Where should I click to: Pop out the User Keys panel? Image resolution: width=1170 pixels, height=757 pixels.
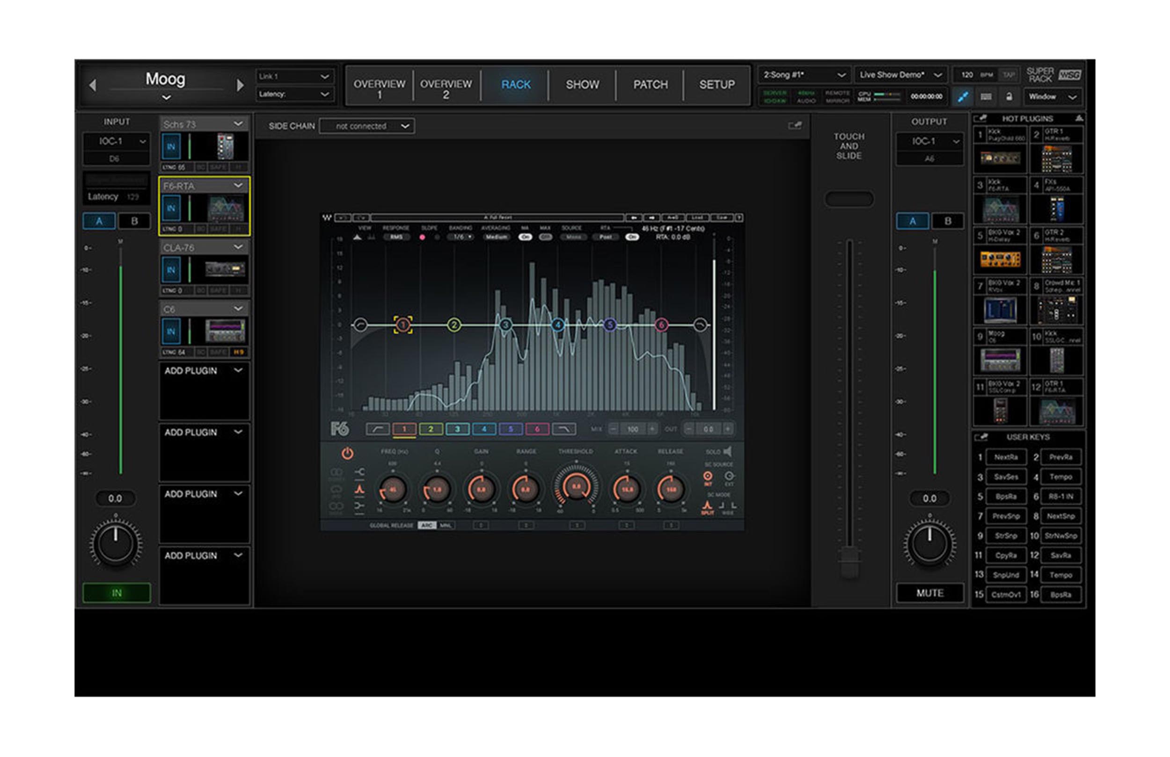(x=981, y=437)
